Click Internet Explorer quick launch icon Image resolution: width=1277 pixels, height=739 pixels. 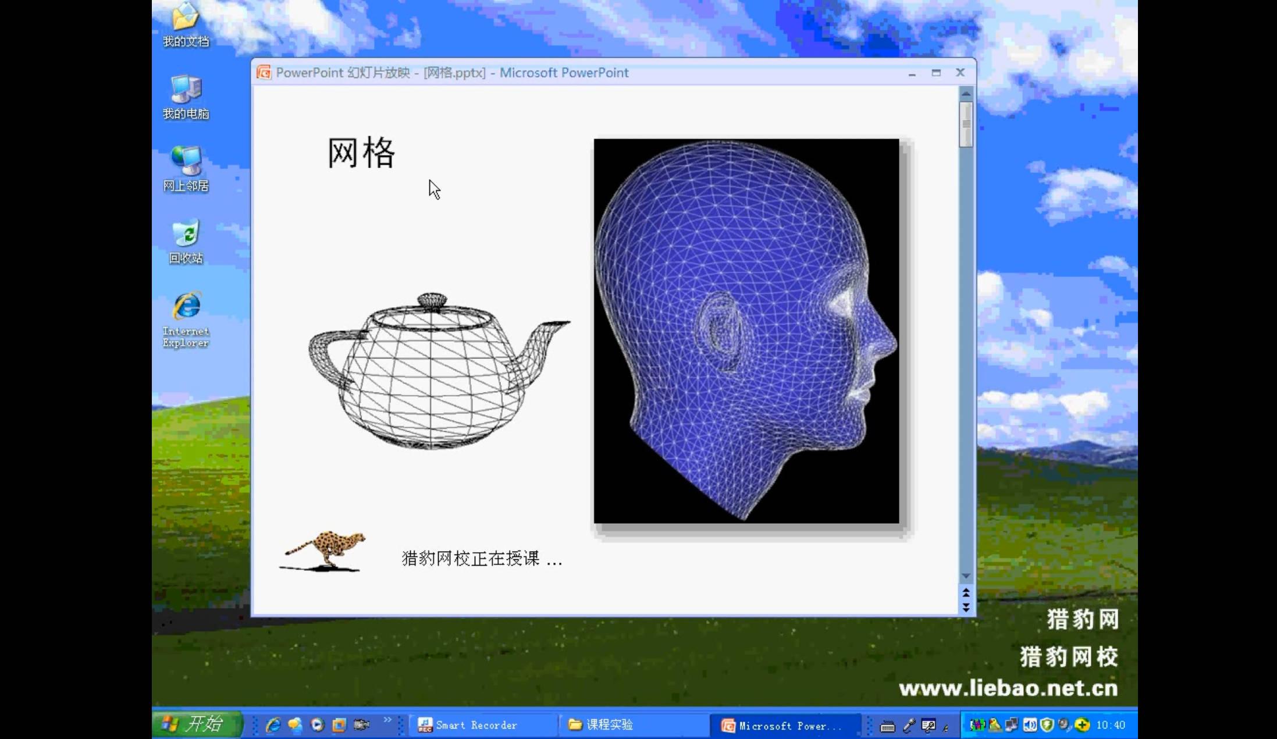(273, 724)
